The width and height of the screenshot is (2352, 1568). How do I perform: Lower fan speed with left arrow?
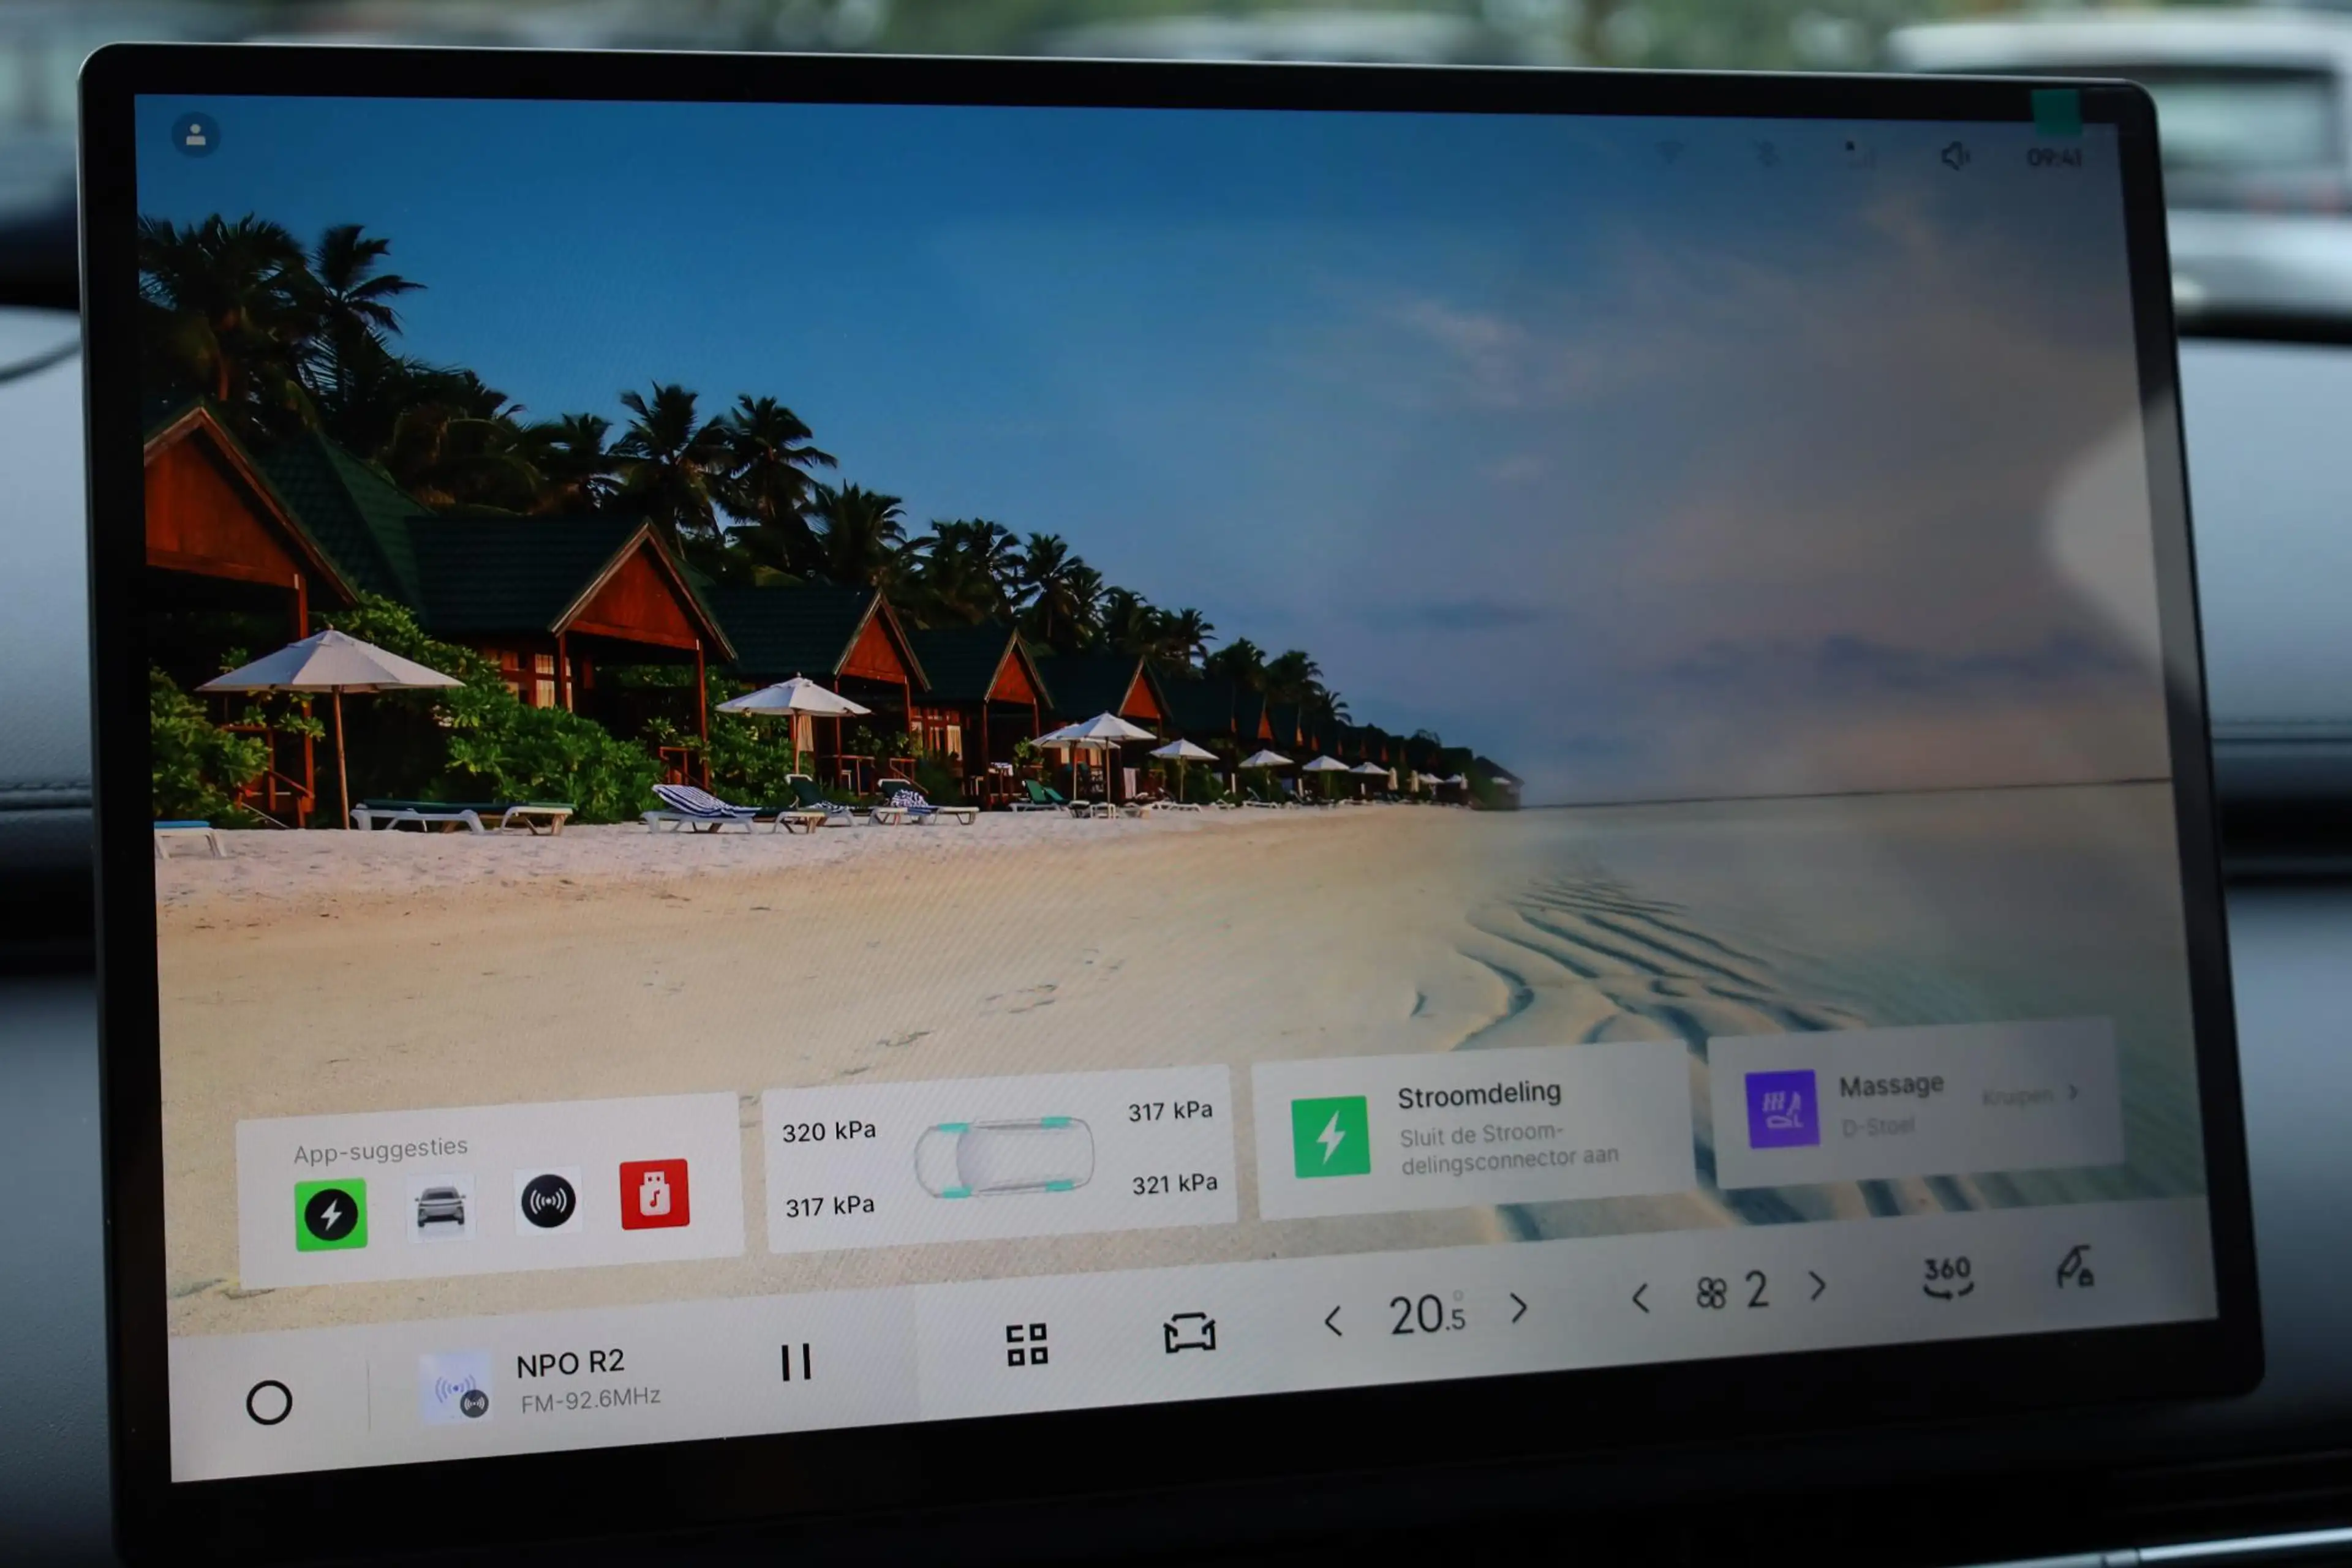pos(1640,1299)
